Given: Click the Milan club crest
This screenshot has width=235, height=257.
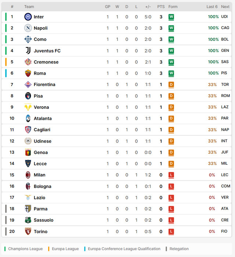Looking at the screenshot, I should 28,175.
